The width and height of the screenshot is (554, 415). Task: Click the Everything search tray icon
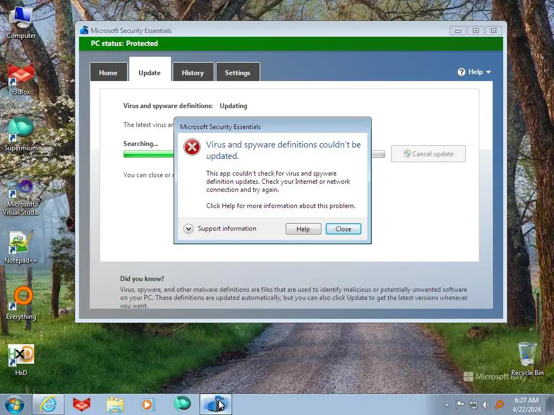click(x=499, y=405)
